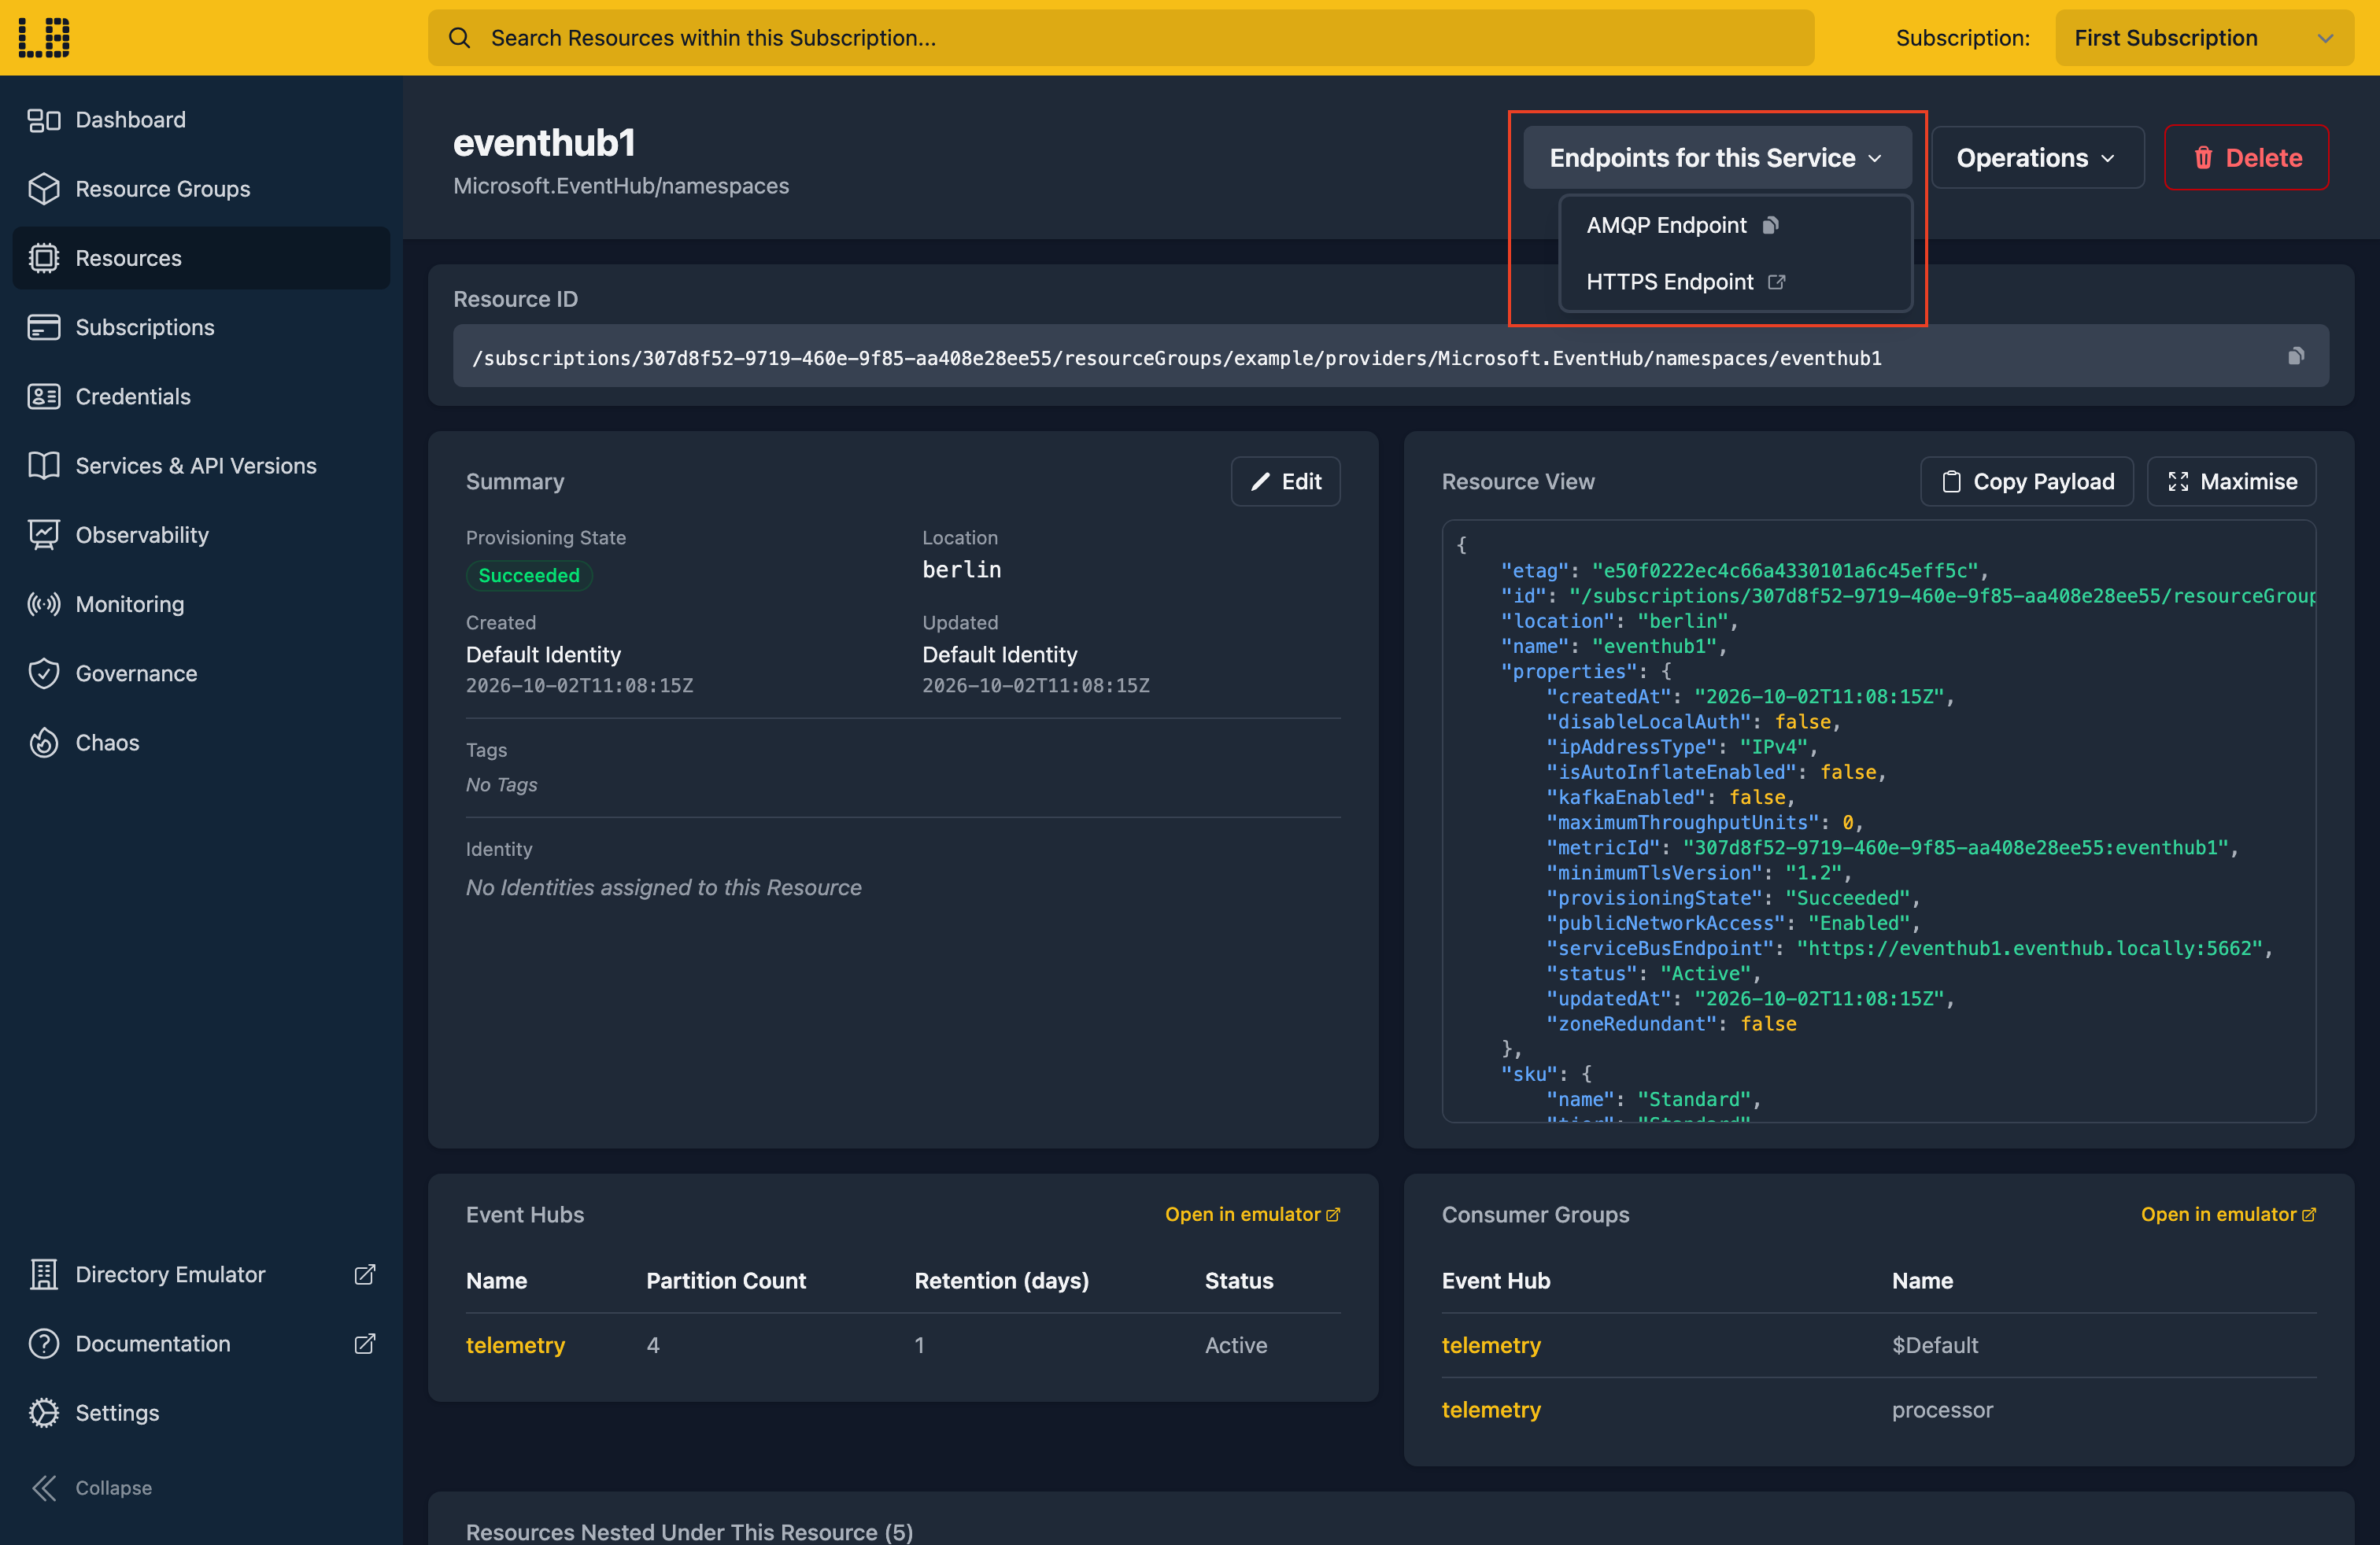Go to Resources in sidebar
The height and width of the screenshot is (1545, 2380).
click(x=201, y=258)
